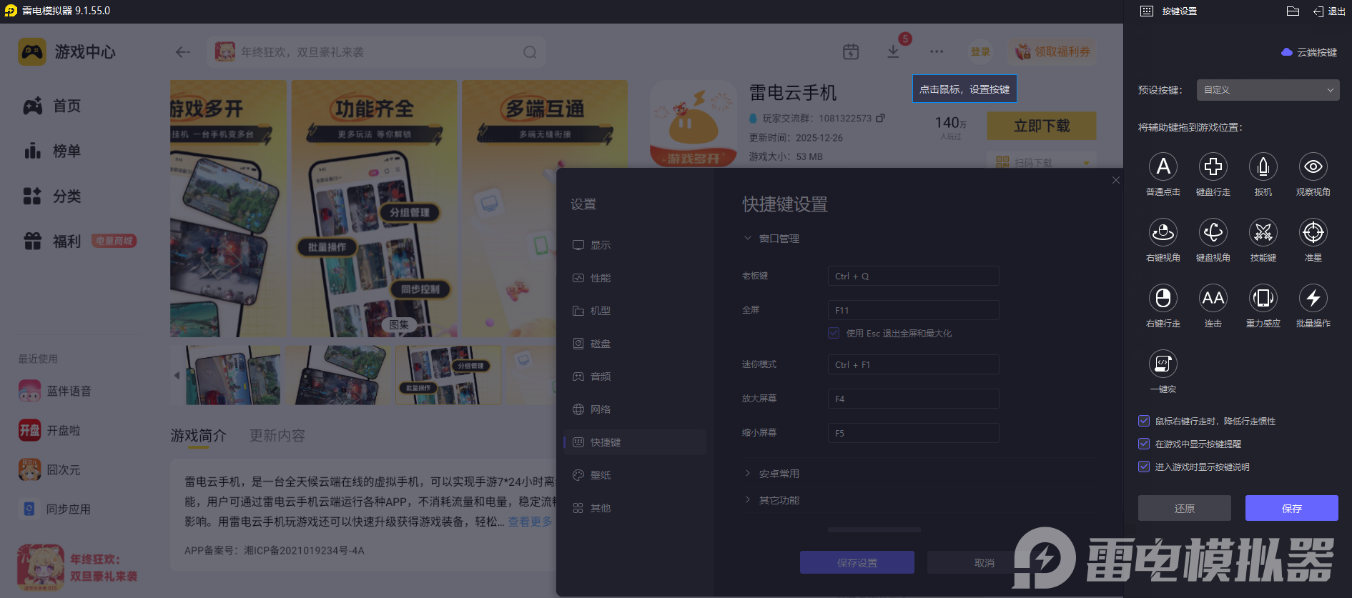Open 性能 settings category

pyautogui.click(x=635, y=278)
